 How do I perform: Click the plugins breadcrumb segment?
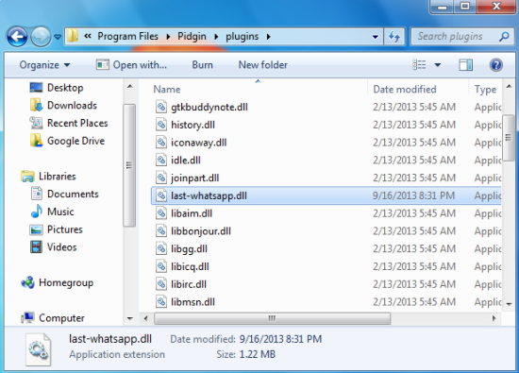click(242, 37)
